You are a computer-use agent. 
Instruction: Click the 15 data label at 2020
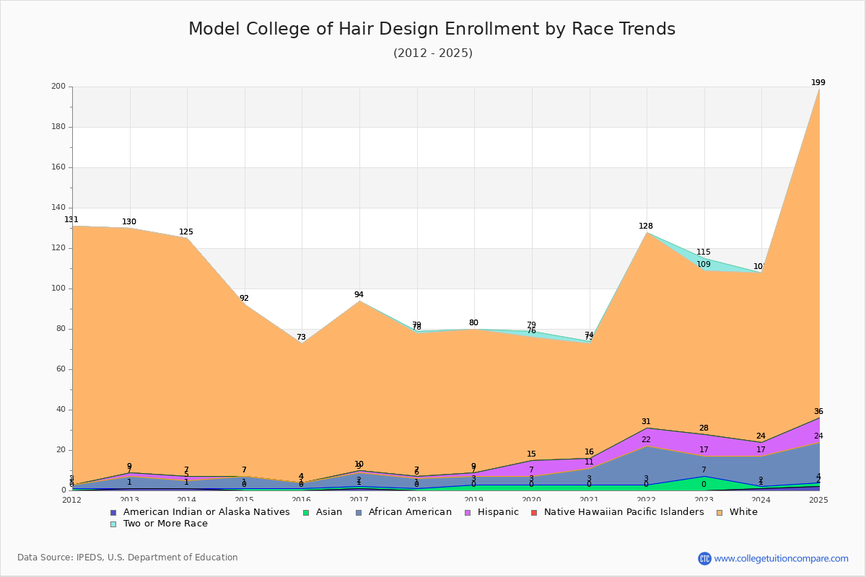(531, 454)
